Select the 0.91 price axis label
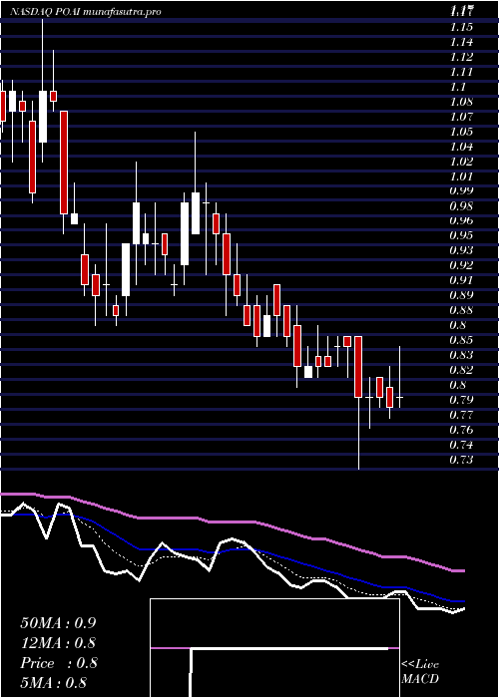The height and width of the screenshot is (698, 499). coord(461,280)
